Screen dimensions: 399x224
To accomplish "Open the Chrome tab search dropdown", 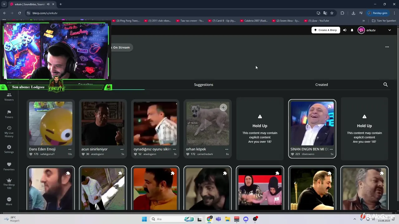I will click(x=4, y=4).
